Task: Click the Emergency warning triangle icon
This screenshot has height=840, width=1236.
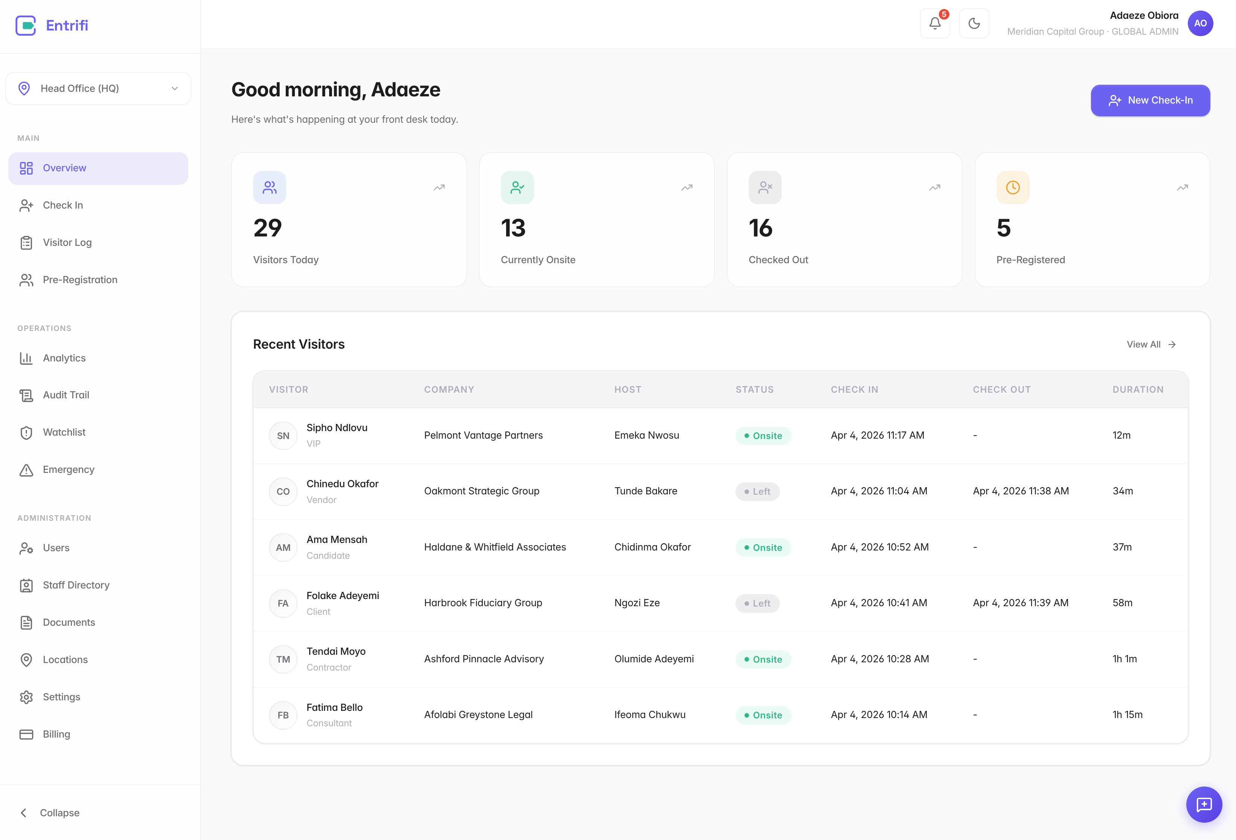Action: click(26, 470)
